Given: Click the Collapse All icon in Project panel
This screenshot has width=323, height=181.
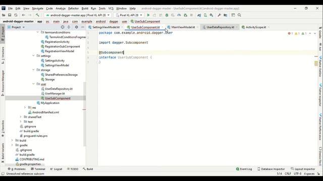Looking at the screenshot, I should tap(69, 27).
